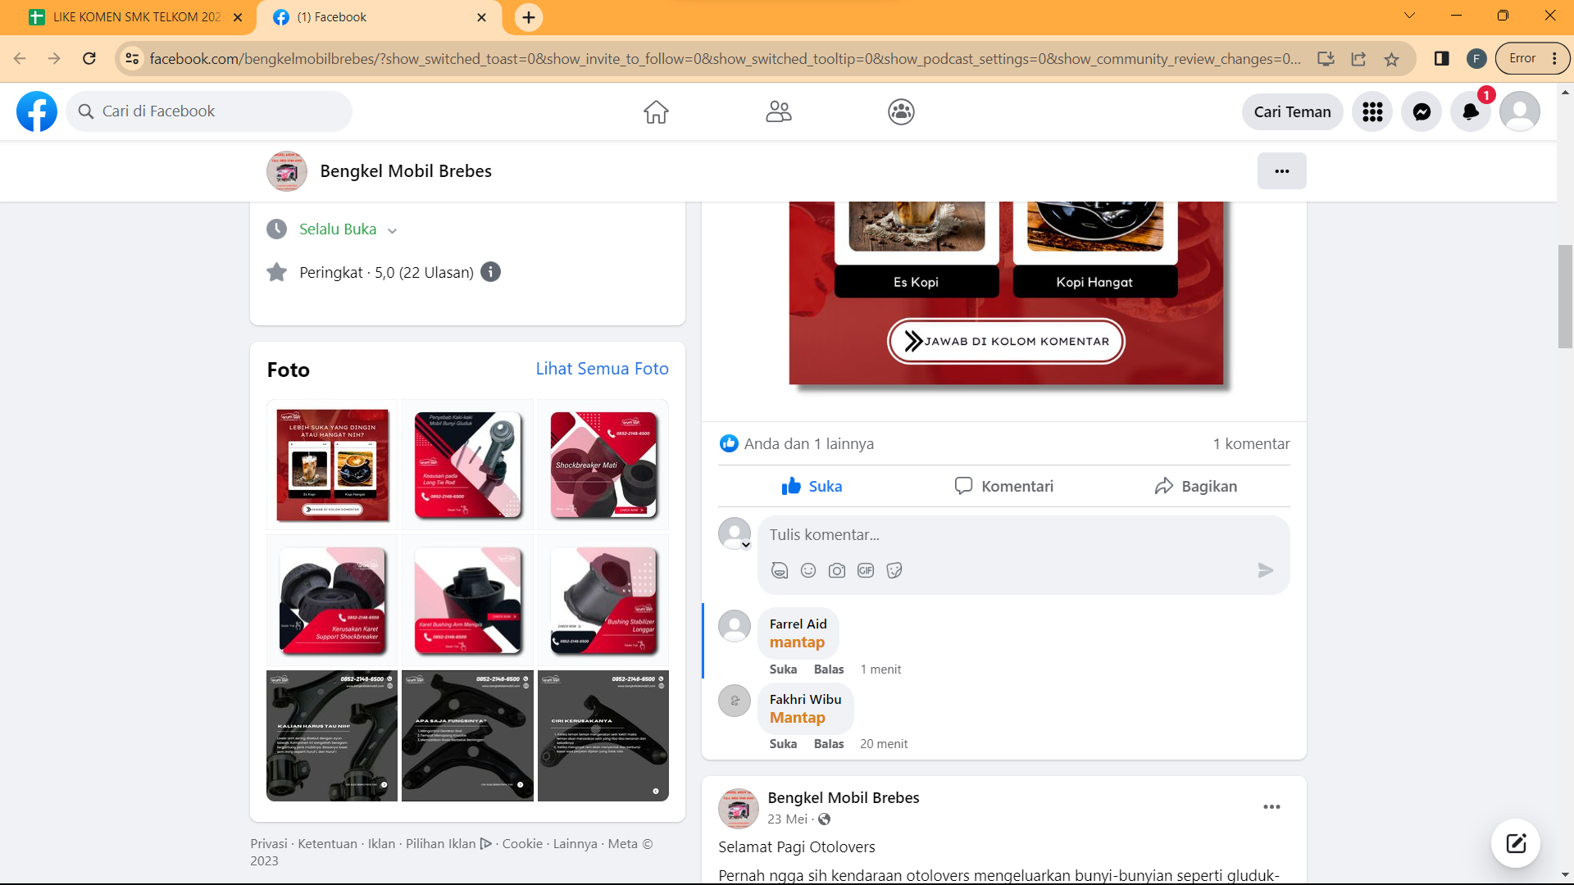Open the Messenger icon
This screenshot has height=885, width=1574.
(1422, 111)
